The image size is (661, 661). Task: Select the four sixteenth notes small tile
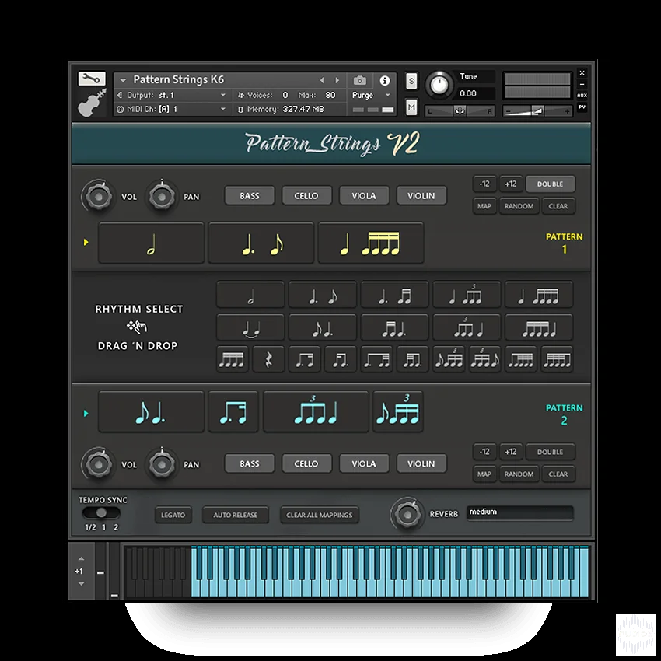tap(233, 359)
